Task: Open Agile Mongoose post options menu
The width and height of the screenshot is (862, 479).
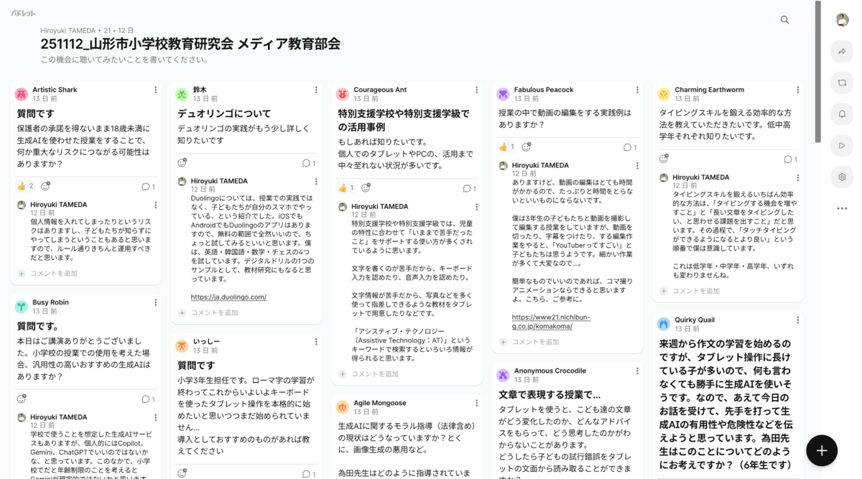Action: 476,404
